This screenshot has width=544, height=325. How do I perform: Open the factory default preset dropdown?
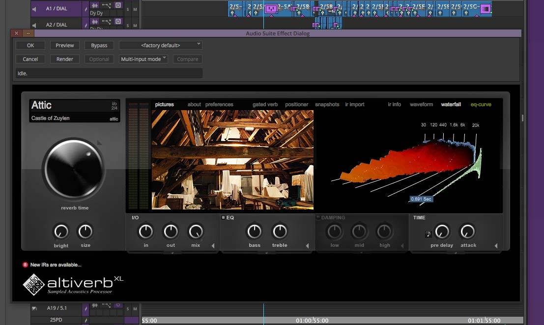160,45
